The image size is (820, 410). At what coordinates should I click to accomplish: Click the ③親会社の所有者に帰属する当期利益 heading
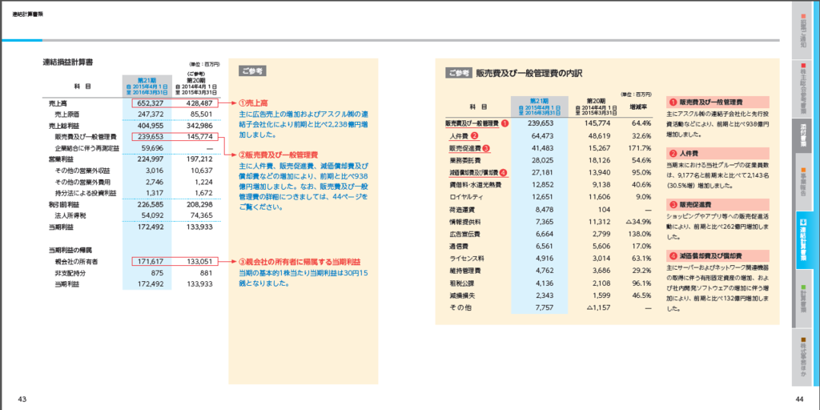click(300, 262)
